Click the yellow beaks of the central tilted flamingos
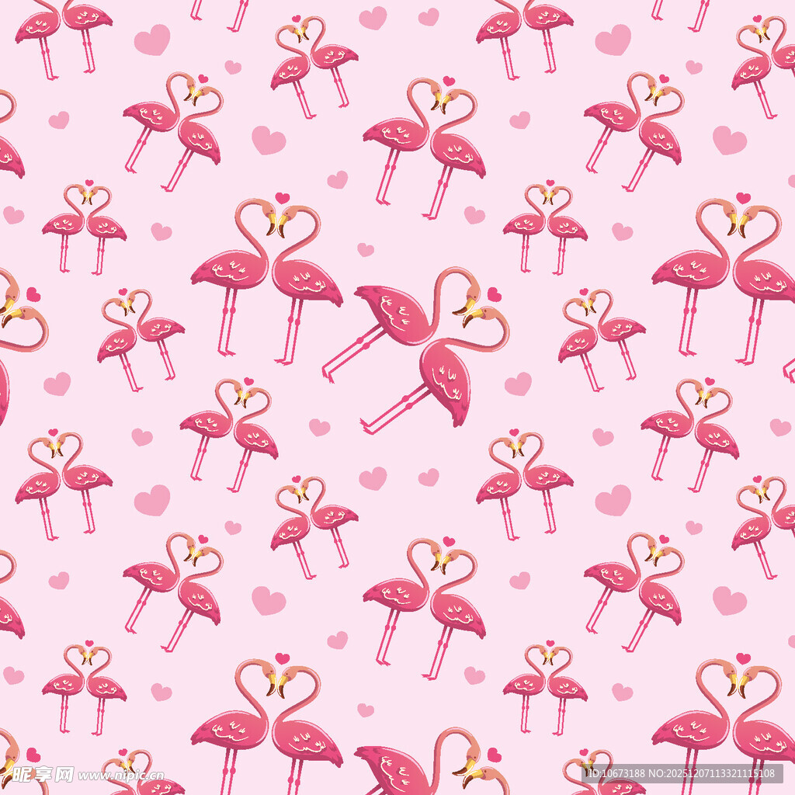This screenshot has width=795, height=795. point(469,311)
